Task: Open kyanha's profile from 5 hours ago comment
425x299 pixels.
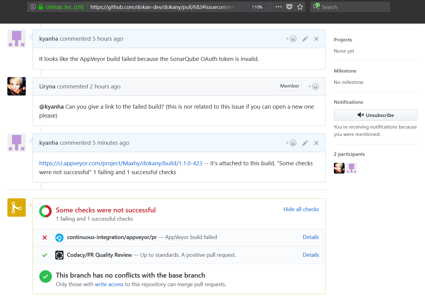Action: [x=48, y=39]
